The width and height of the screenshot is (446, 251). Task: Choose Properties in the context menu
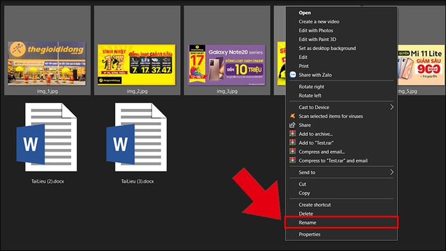coord(342,234)
